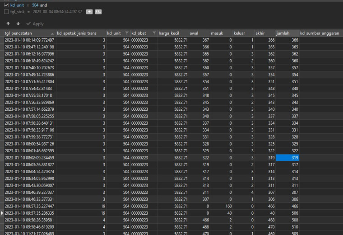
Task: Open the kd_unit column filter funnel
Action: coord(127,33)
